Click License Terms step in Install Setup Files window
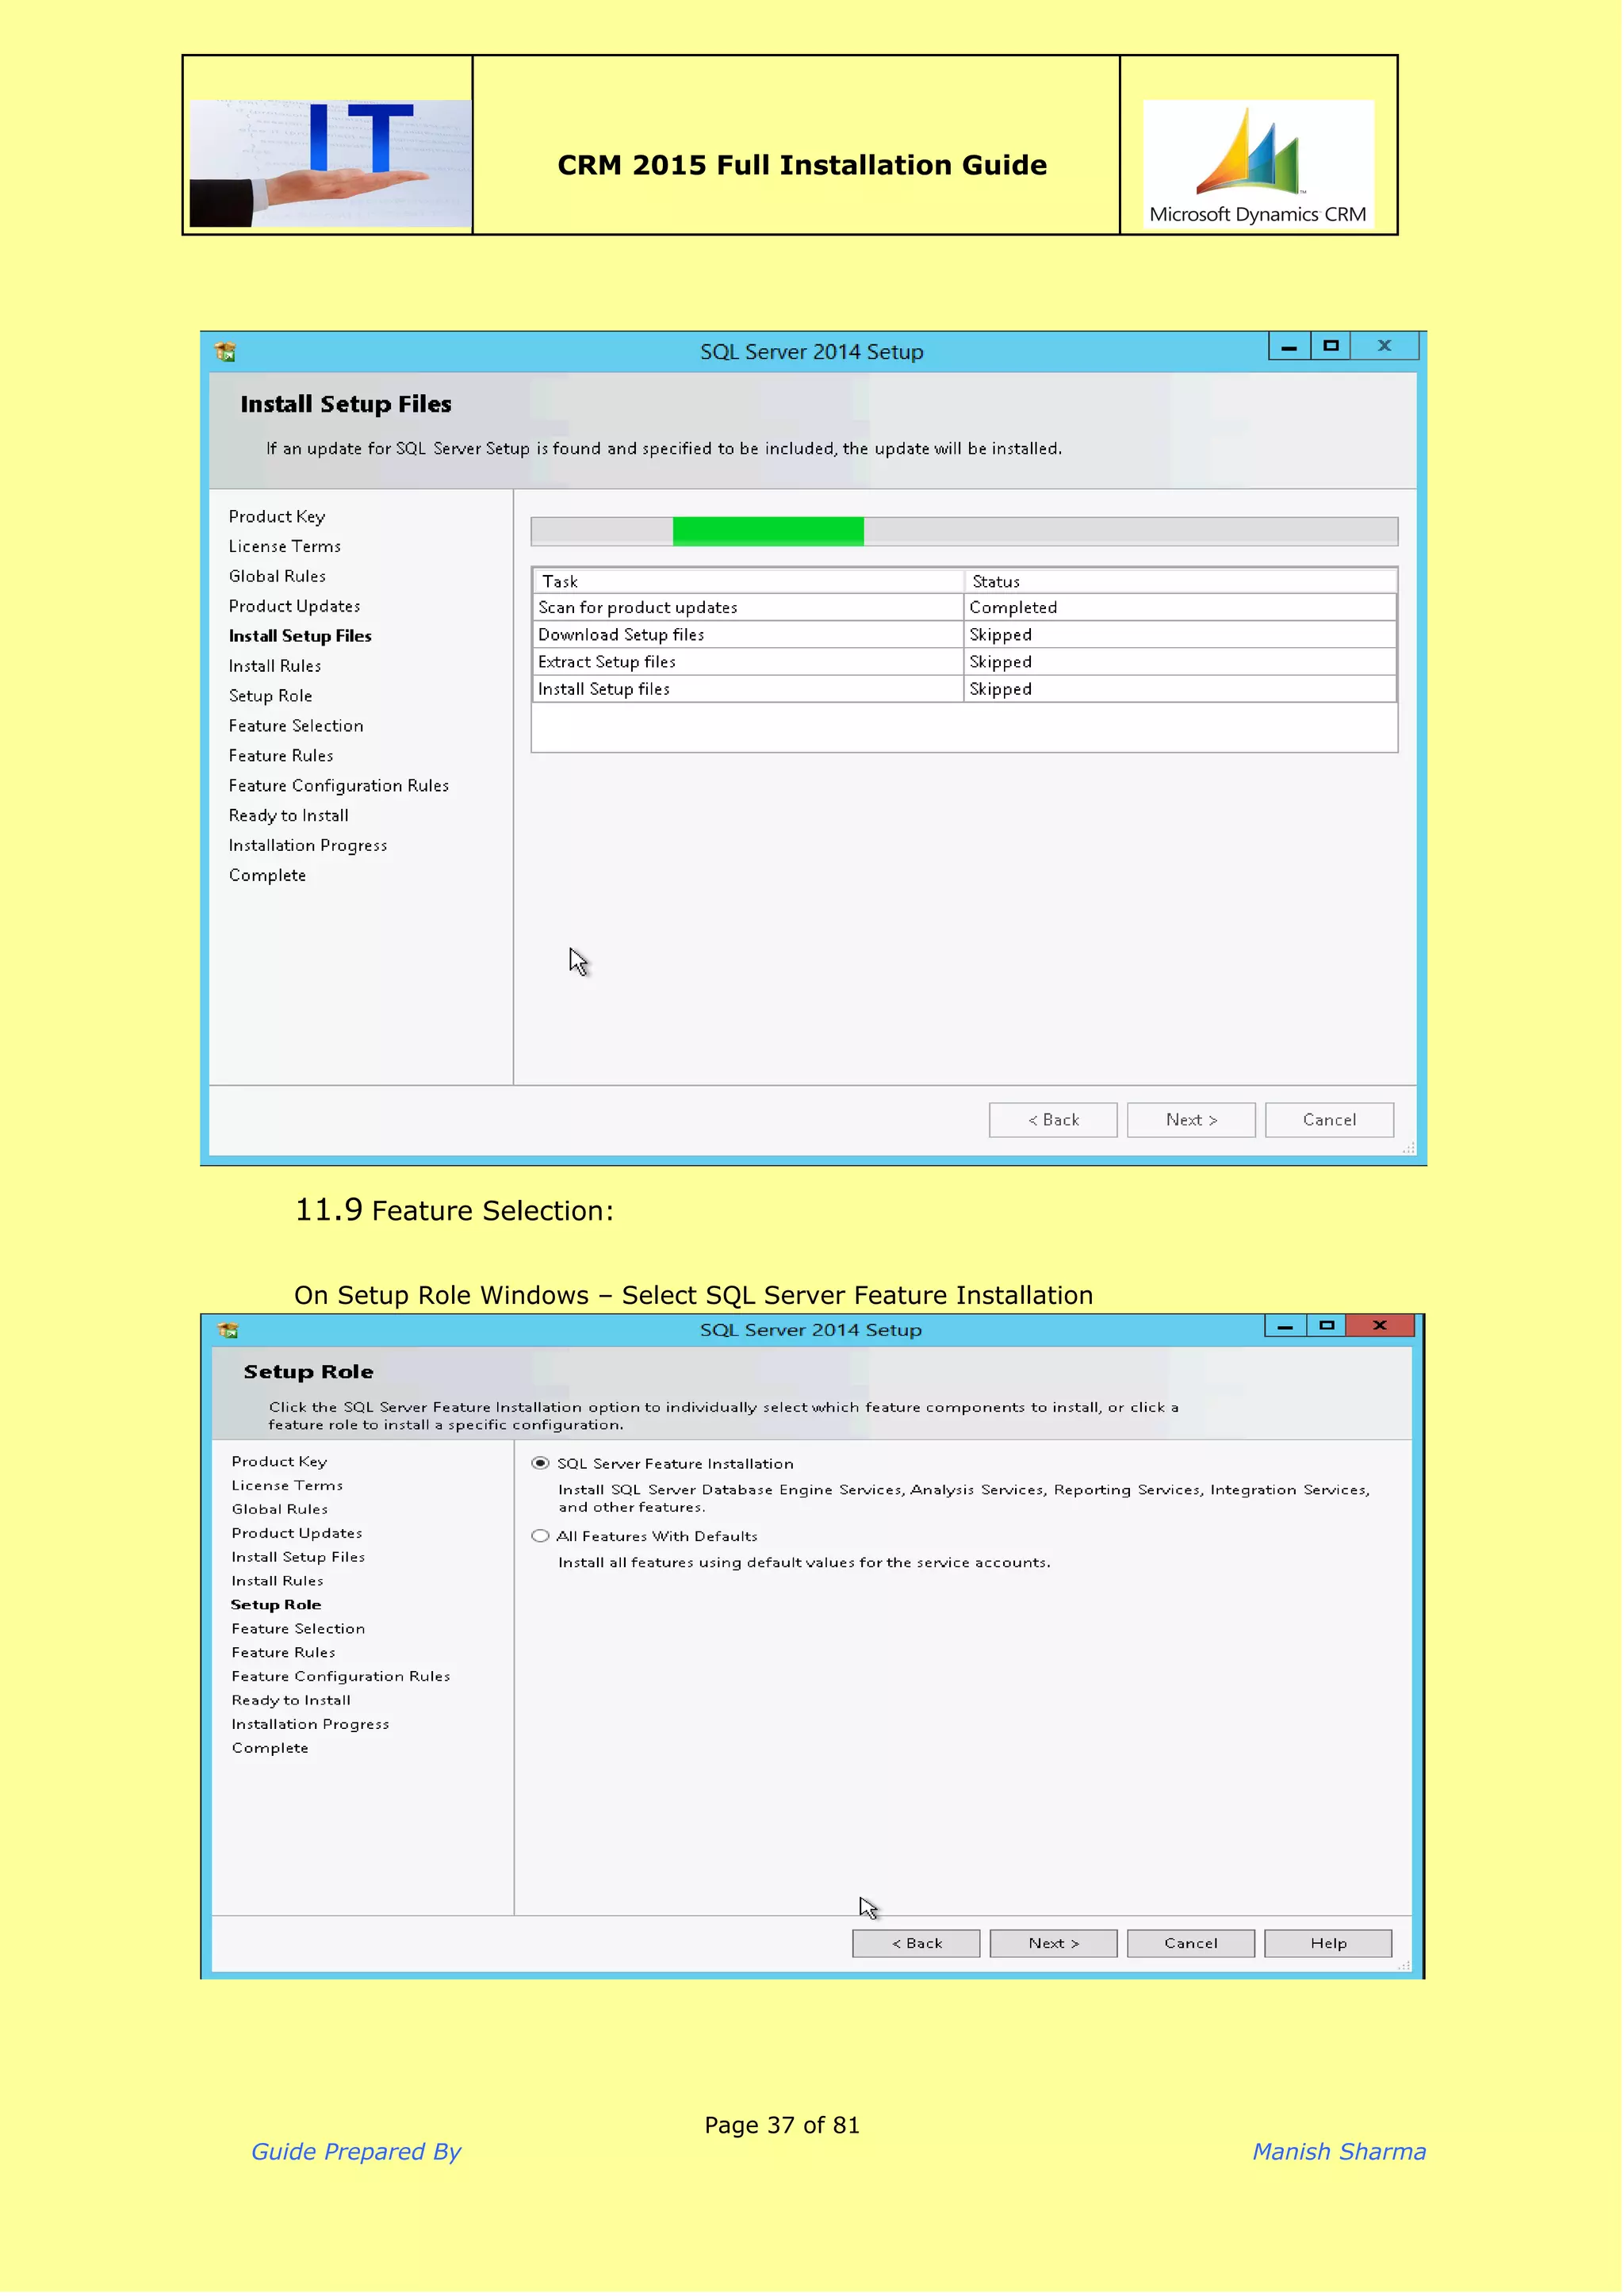The height and width of the screenshot is (2296, 1624). [285, 547]
